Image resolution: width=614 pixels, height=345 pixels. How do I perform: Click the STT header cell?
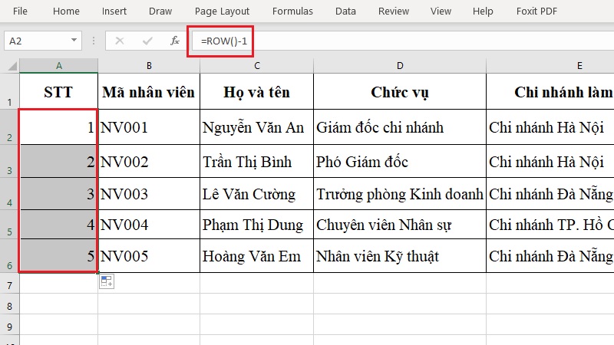[x=59, y=91]
